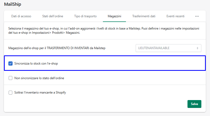This screenshot has height=116, width=210.
Task: Click the 'Sottrai l'inventario mancante' label text
Action: 40,92
